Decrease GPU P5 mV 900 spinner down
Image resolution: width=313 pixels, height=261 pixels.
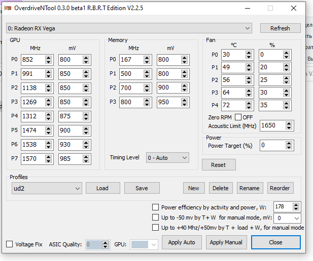click(86, 133)
